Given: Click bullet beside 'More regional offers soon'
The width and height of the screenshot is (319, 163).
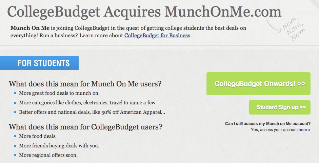Looking at the screenshot, I should pos(15,156).
